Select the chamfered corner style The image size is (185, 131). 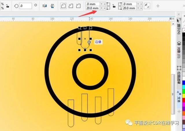click(x=78, y=6)
